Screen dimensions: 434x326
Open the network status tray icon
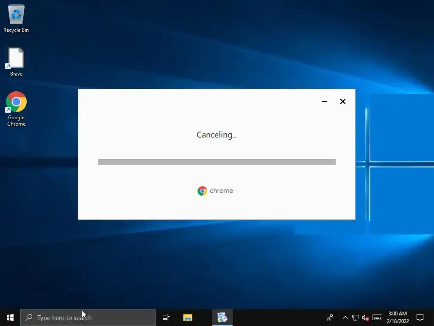[x=356, y=318]
